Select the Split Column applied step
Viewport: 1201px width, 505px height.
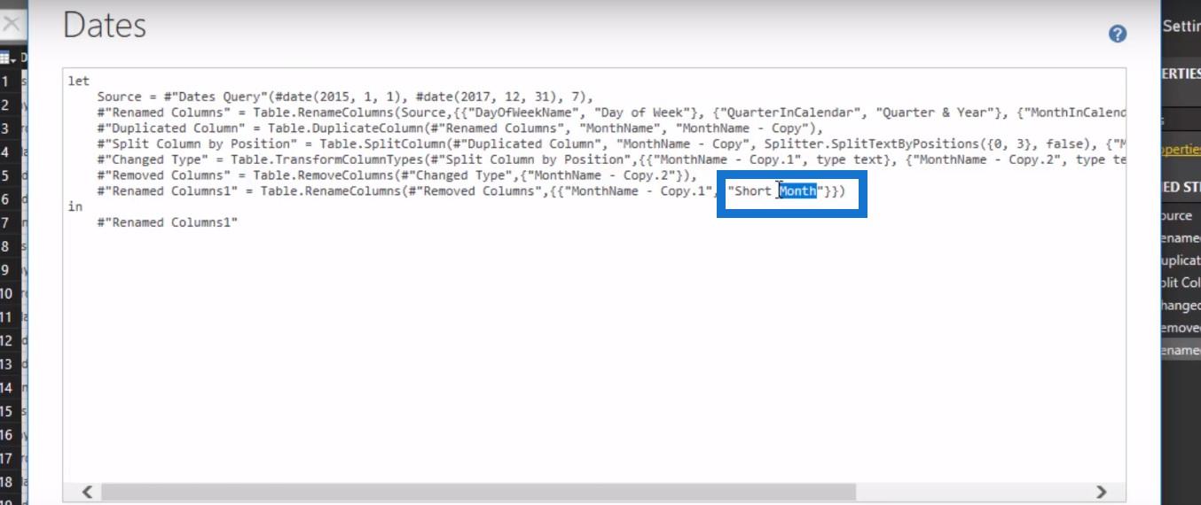[1181, 283]
